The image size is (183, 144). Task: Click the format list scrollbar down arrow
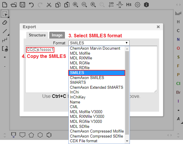tap(127, 141)
